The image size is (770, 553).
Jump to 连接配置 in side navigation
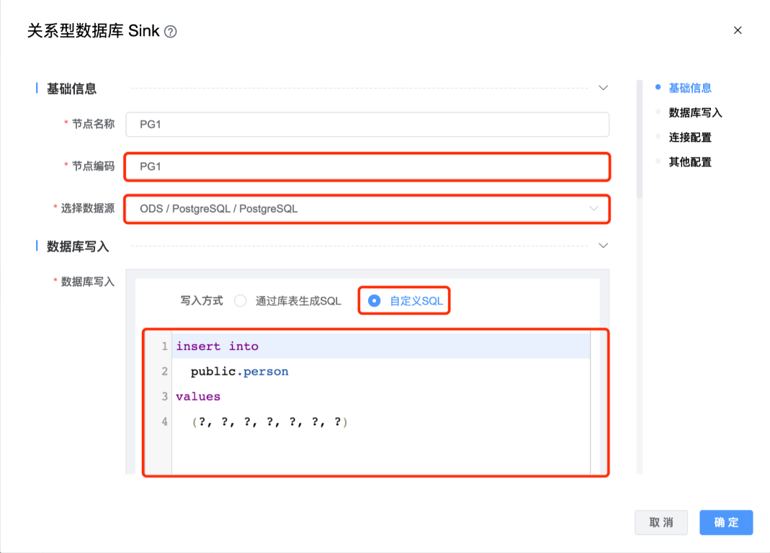tap(689, 137)
